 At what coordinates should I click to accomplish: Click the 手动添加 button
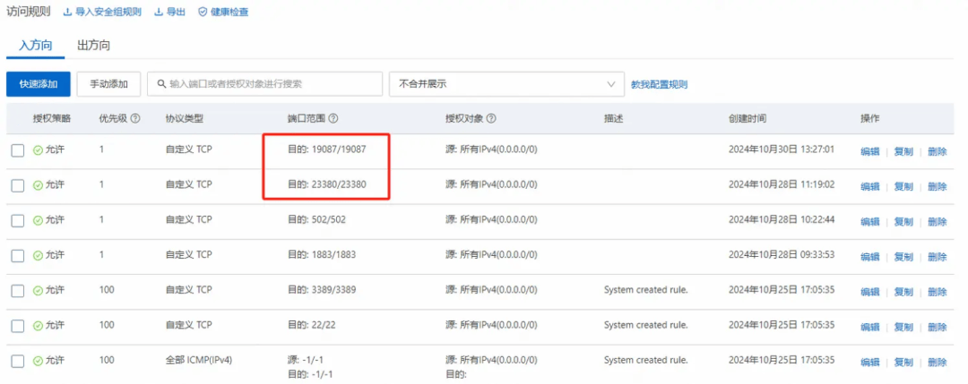pos(108,84)
